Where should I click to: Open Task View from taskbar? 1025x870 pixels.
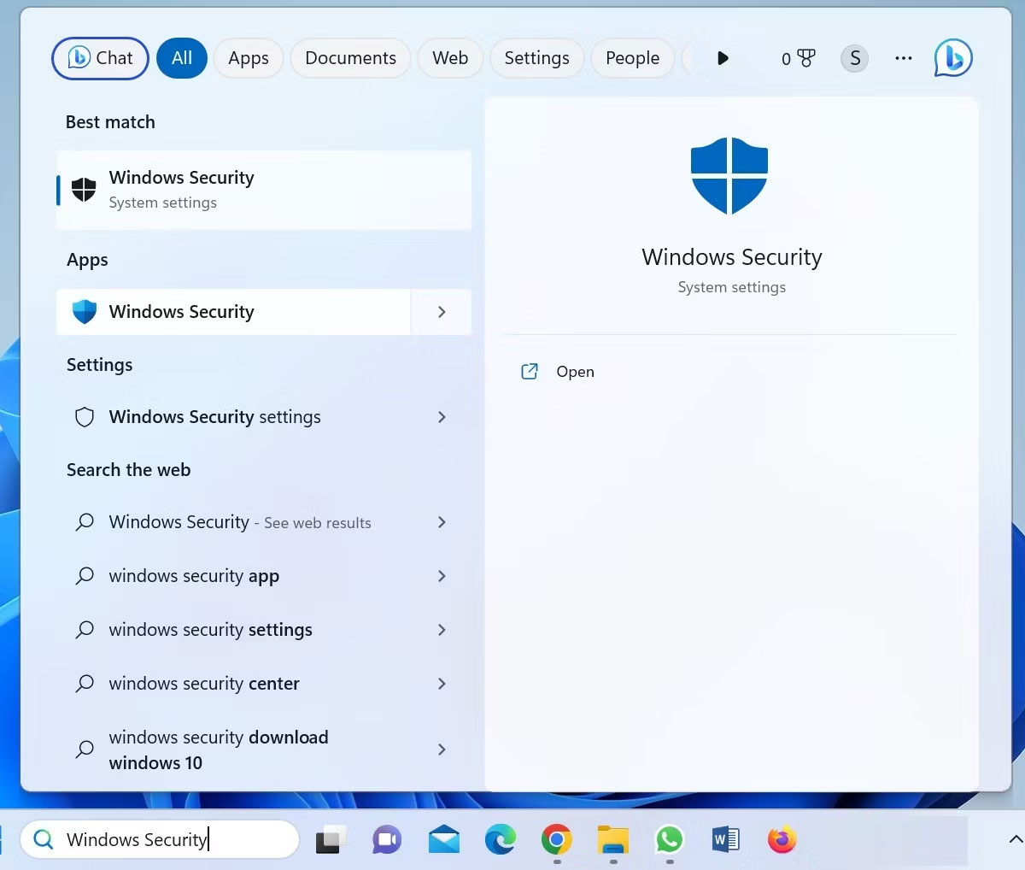(331, 840)
